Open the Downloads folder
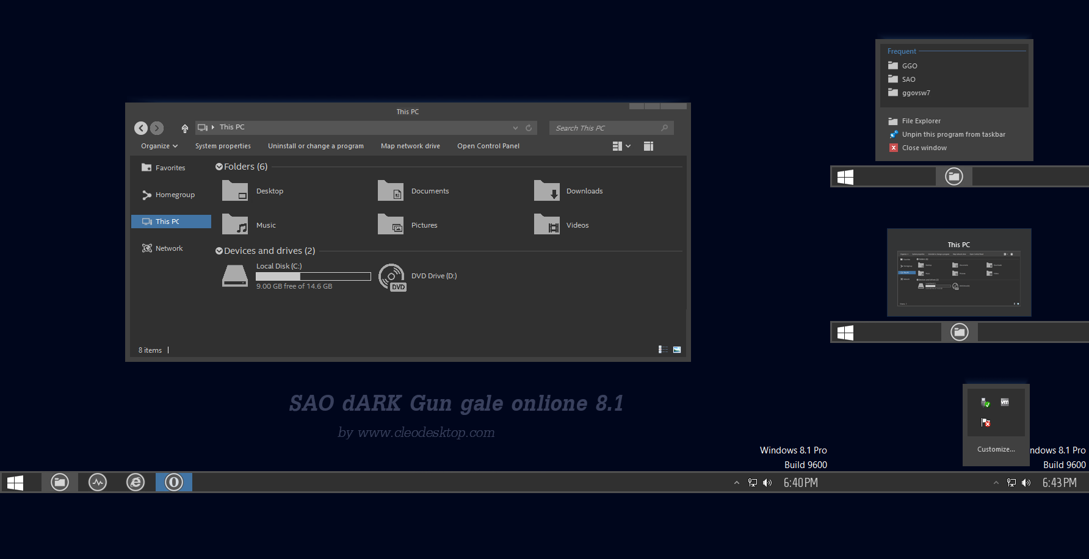The height and width of the screenshot is (559, 1089). [568, 191]
